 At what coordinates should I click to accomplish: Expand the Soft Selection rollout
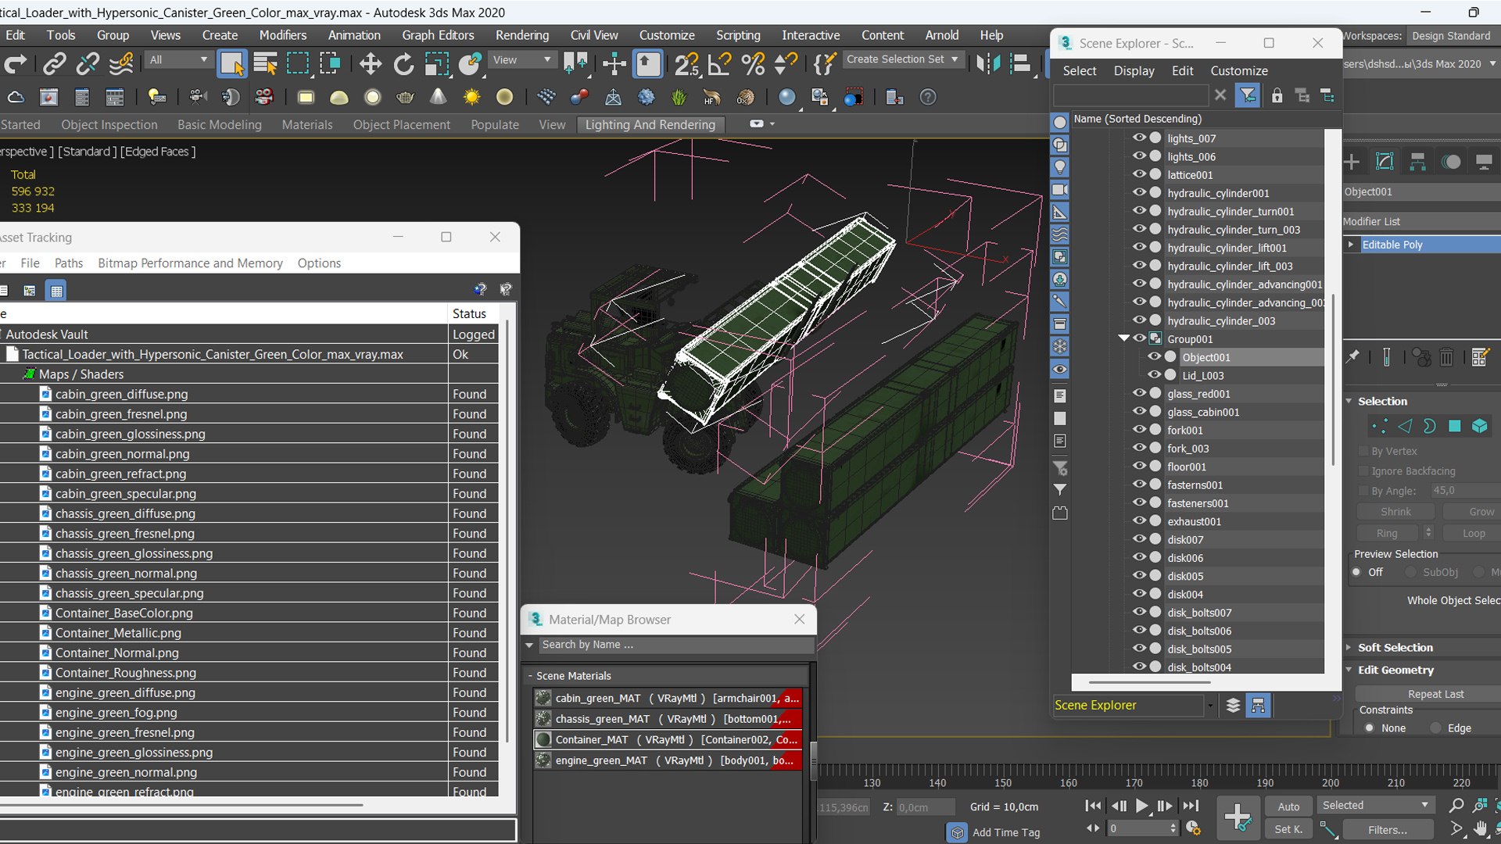(x=1395, y=647)
